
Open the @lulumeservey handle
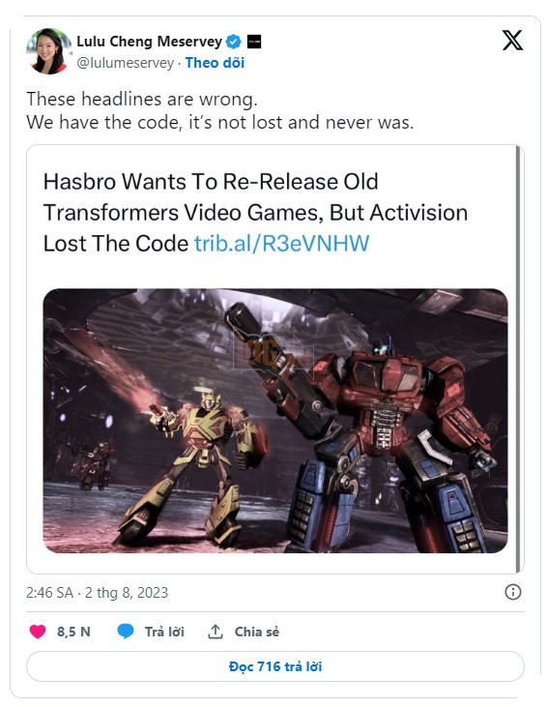(x=126, y=63)
